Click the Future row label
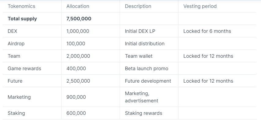 15,81
